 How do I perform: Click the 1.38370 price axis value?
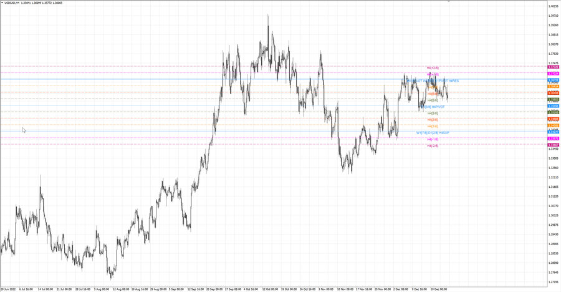pos(554,44)
